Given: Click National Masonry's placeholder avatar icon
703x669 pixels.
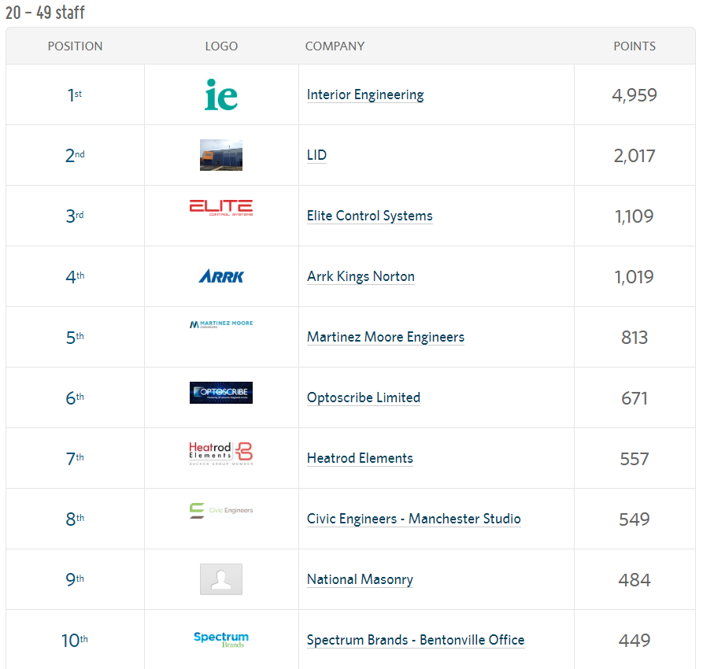Looking at the screenshot, I should coord(221,579).
